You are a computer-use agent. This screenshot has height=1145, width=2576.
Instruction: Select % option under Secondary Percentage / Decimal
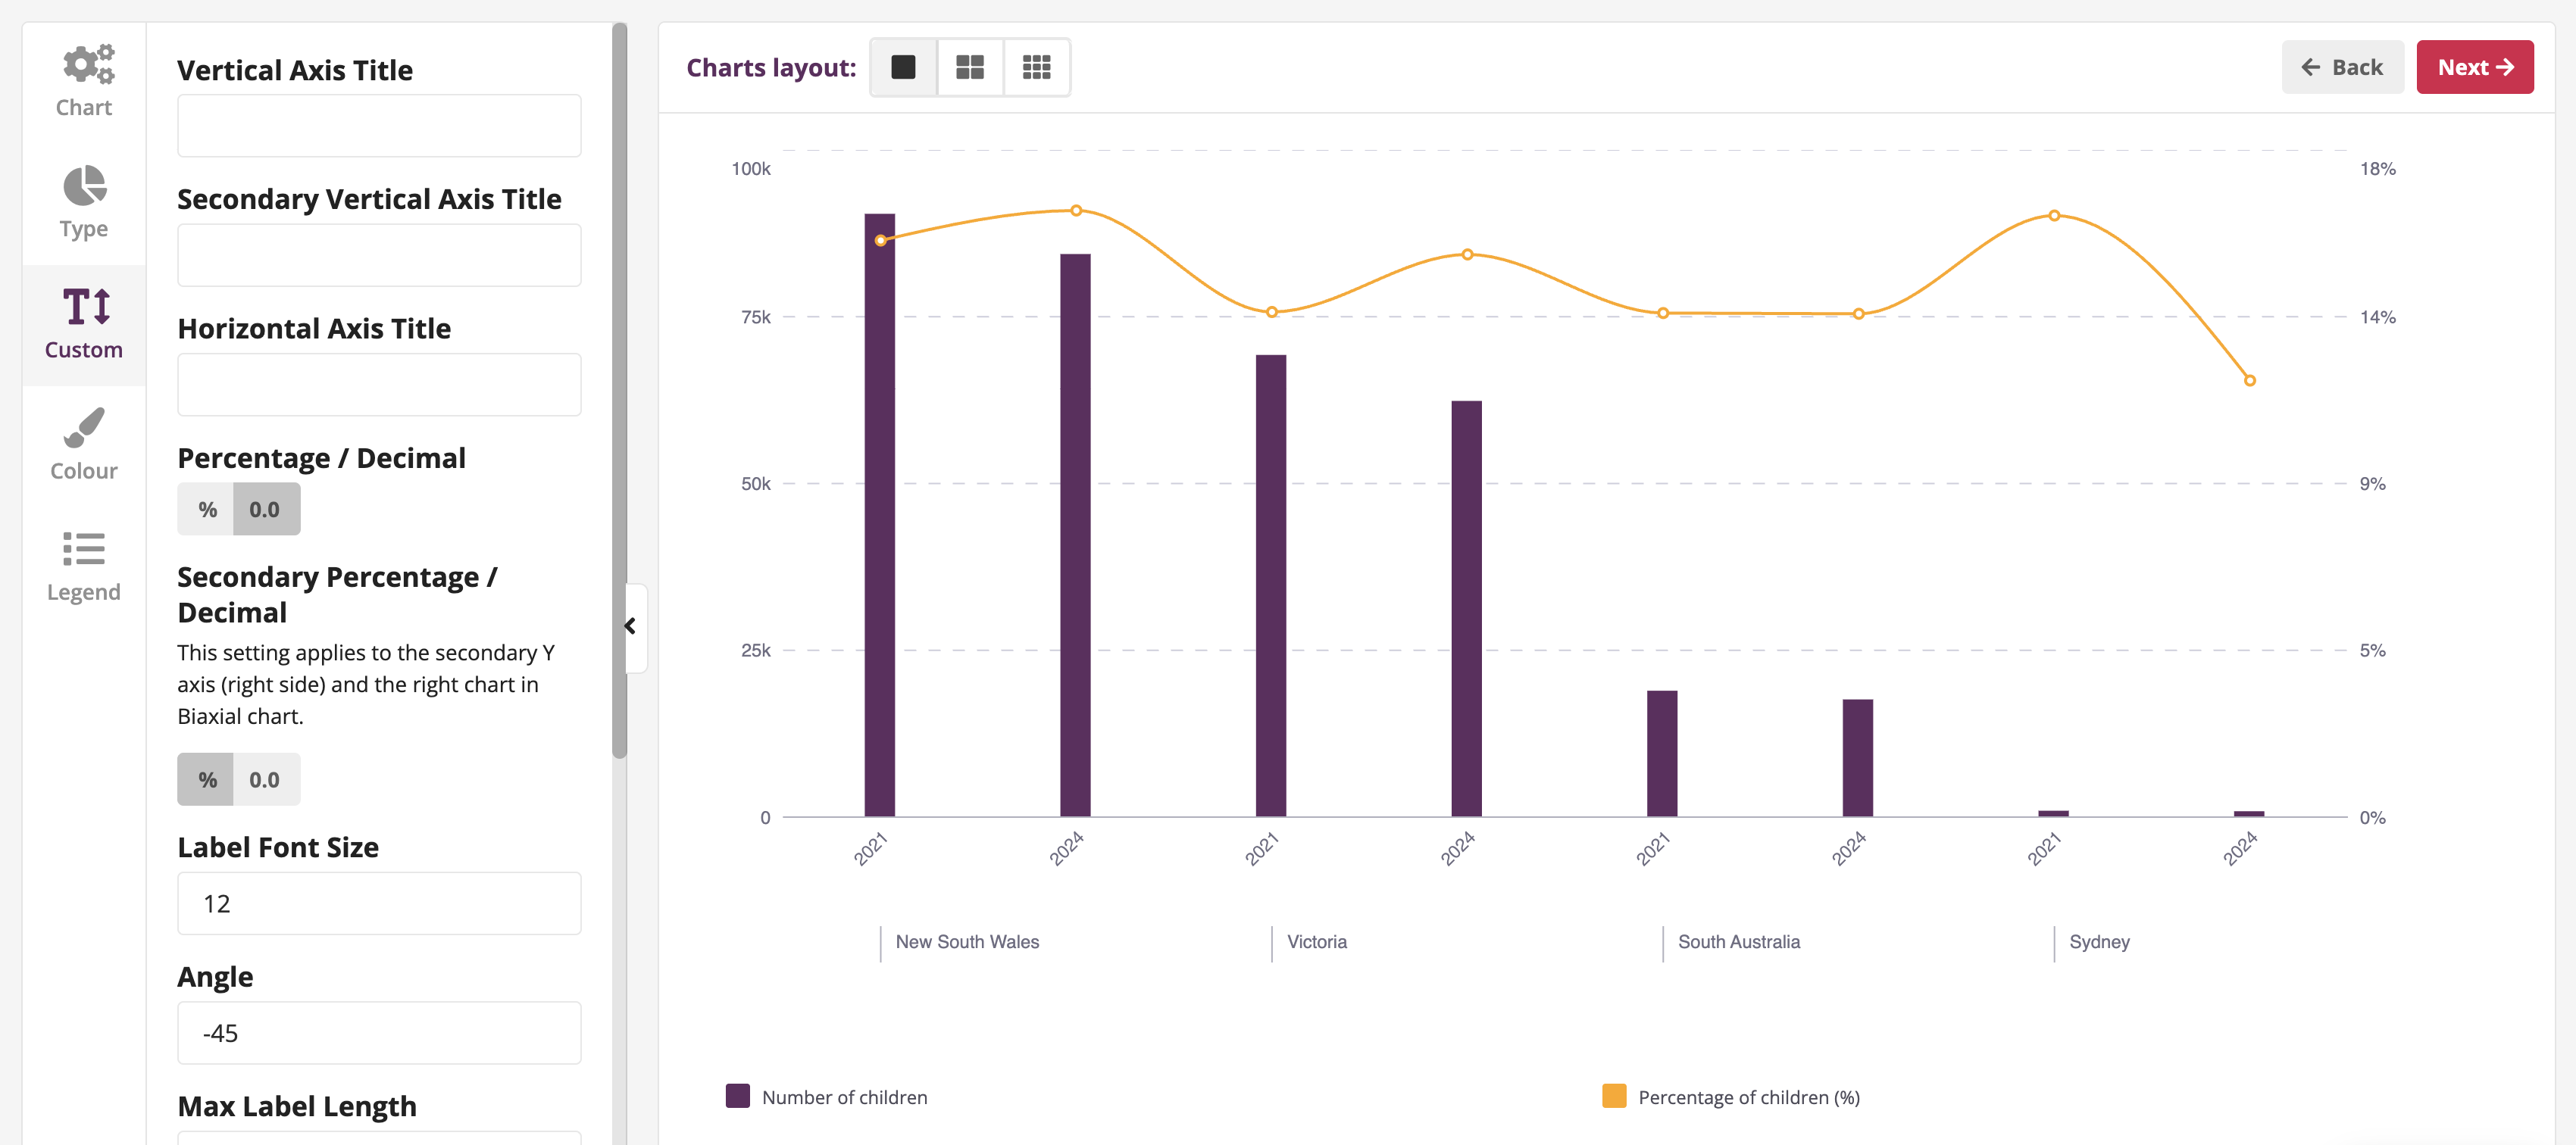tap(207, 779)
